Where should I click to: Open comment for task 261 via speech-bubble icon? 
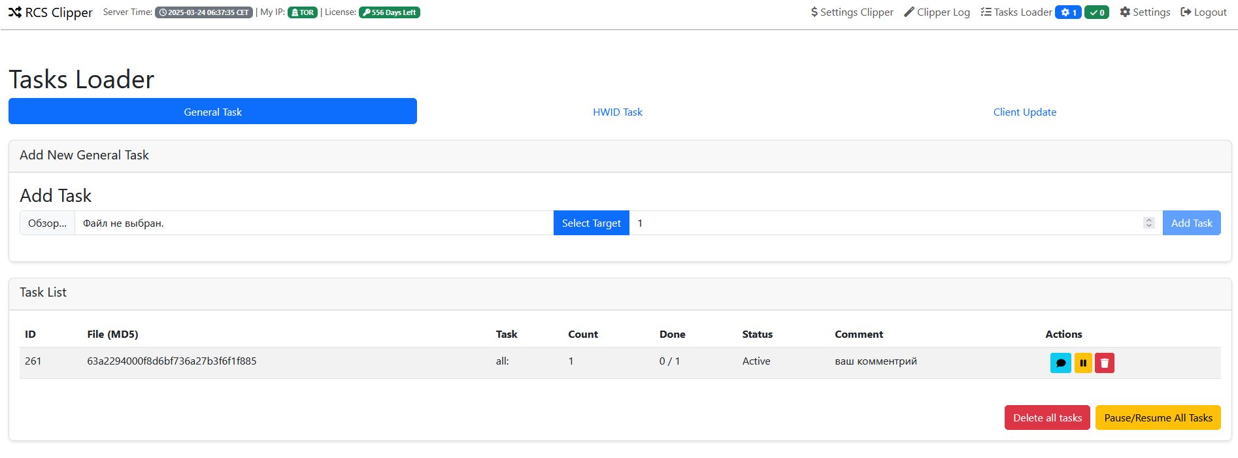pos(1060,363)
